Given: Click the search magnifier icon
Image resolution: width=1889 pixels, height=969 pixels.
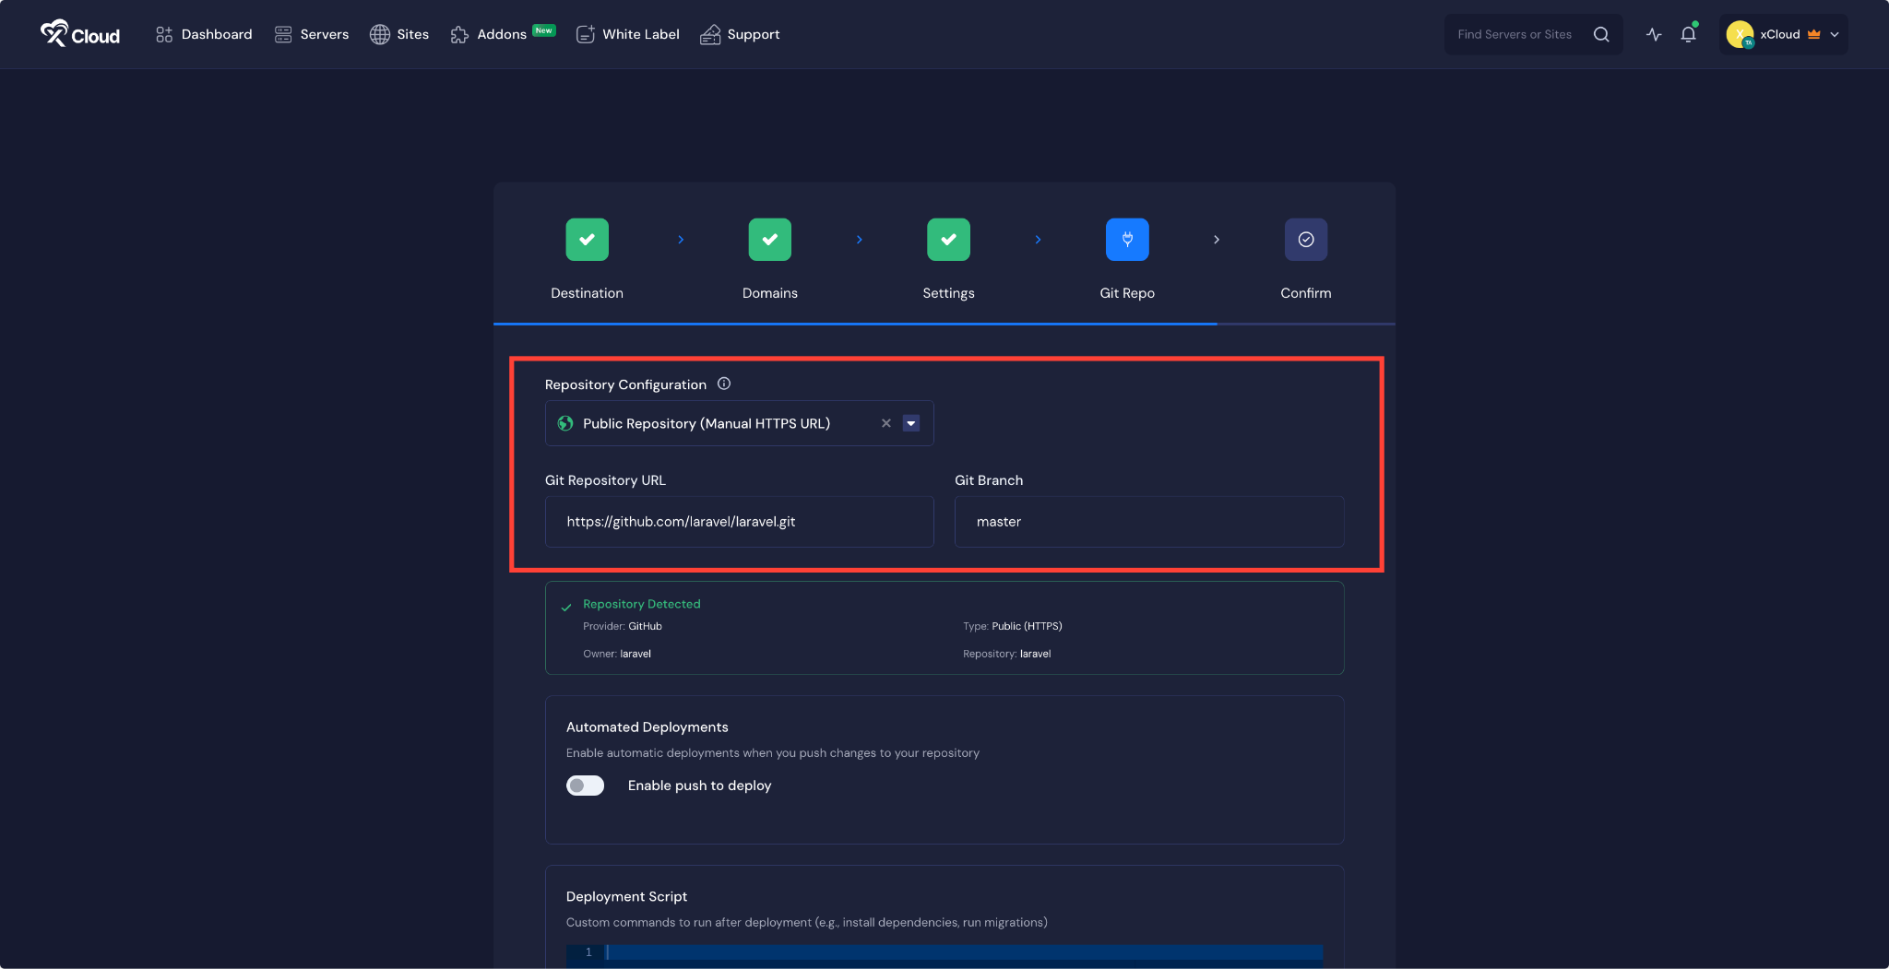Looking at the screenshot, I should [x=1602, y=34].
